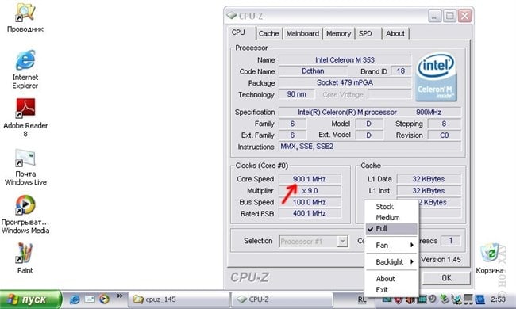Click the Core Speed value 900.1 MHz
The width and height of the screenshot is (516, 309).
pos(310,179)
